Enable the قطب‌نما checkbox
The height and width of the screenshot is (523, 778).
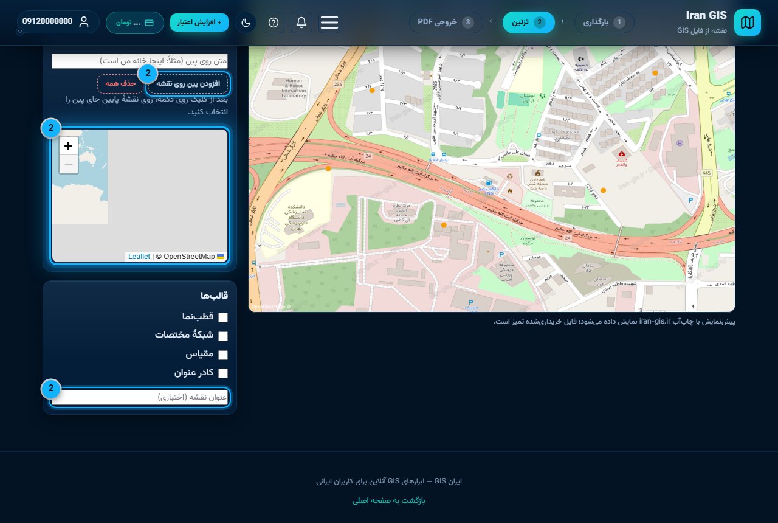tap(223, 317)
